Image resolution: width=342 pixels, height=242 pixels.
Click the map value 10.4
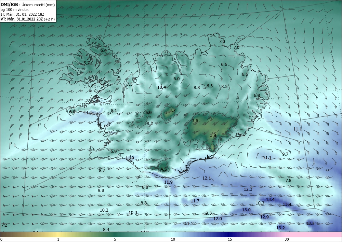(x=162, y=87)
